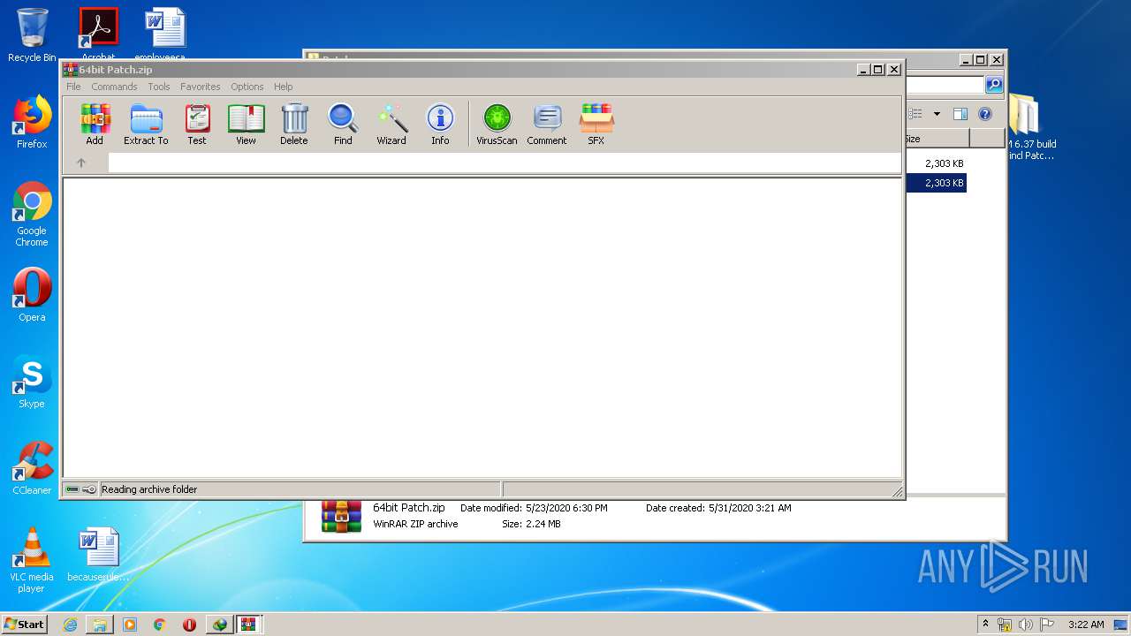This screenshot has width=1131, height=636.
Task: Launch the Wizard tool
Action: pos(391,125)
